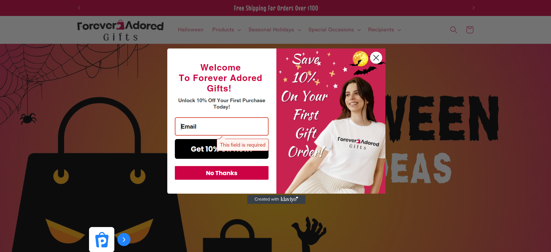Expand the Seasonal Holidays dropdown
Screen dimensions: 551x252
(x=274, y=30)
